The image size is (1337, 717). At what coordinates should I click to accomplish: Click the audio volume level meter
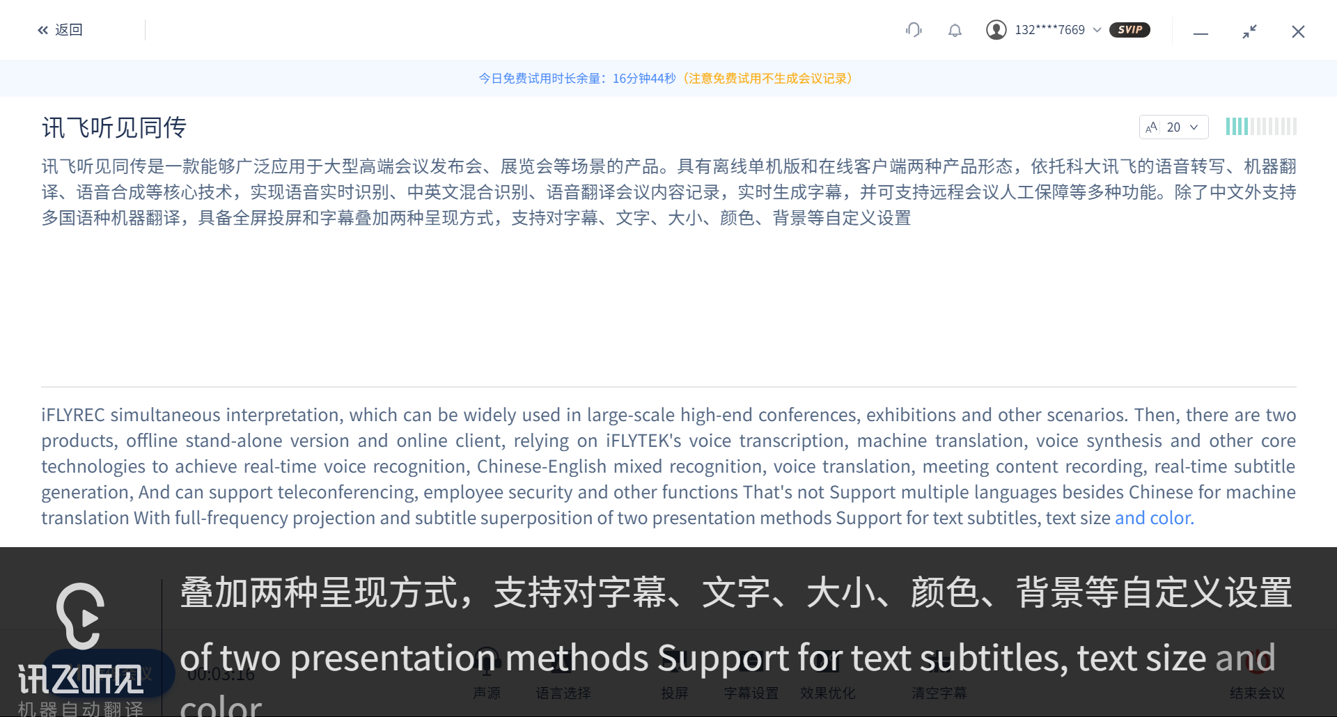pos(1261,127)
